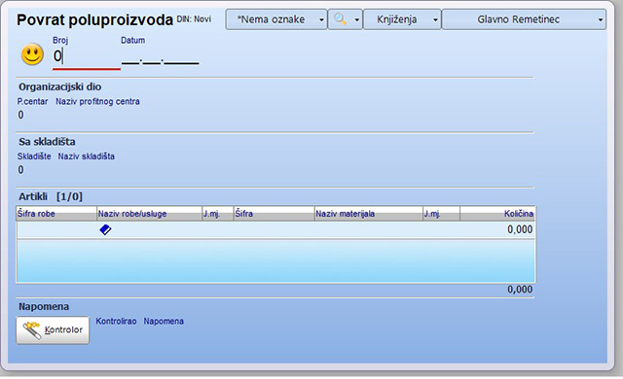Expand the search button dropdown arrow

pyautogui.click(x=357, y=19)
